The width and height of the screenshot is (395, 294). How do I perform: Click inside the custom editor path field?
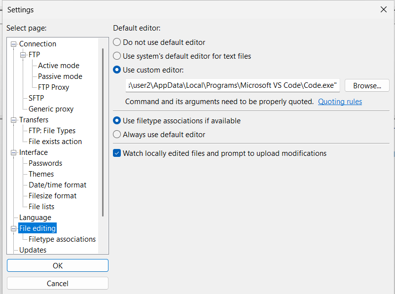tap(232, 85)
